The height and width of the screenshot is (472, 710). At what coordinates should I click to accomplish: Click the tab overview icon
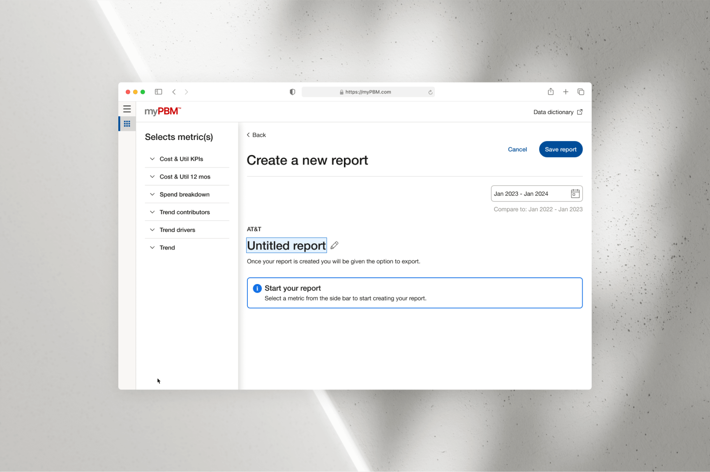(x=581, y=92)
